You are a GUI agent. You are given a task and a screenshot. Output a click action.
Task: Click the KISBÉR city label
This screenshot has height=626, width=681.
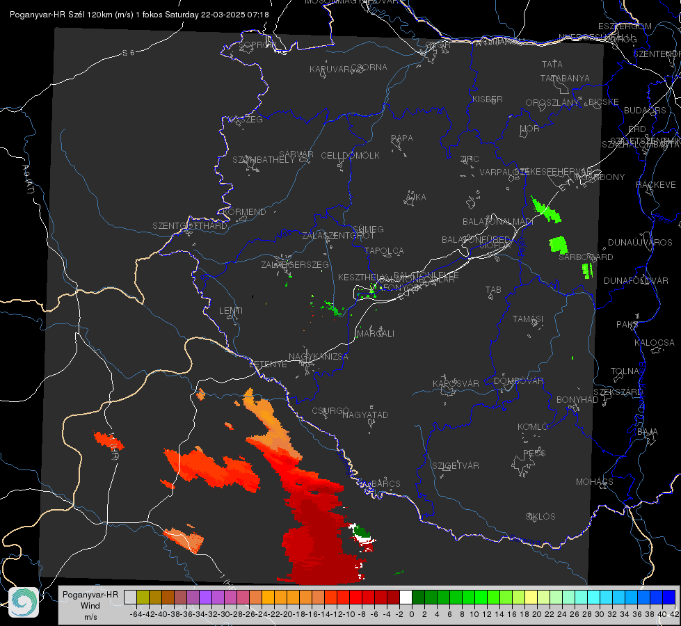(x=488, y=99)
